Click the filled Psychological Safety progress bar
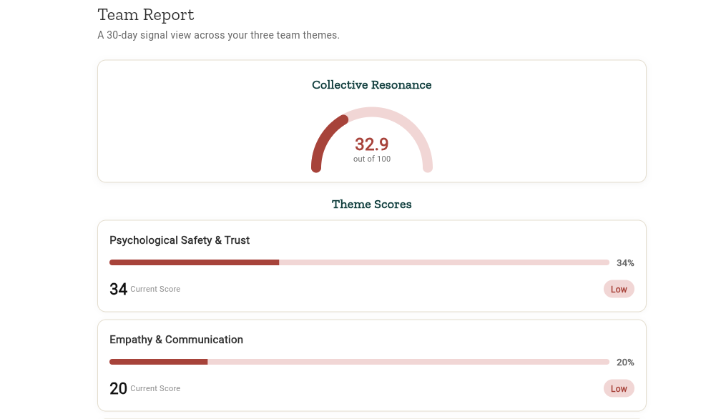The width and height of the screenshot is (716, 419). click(x=194, y=262)
